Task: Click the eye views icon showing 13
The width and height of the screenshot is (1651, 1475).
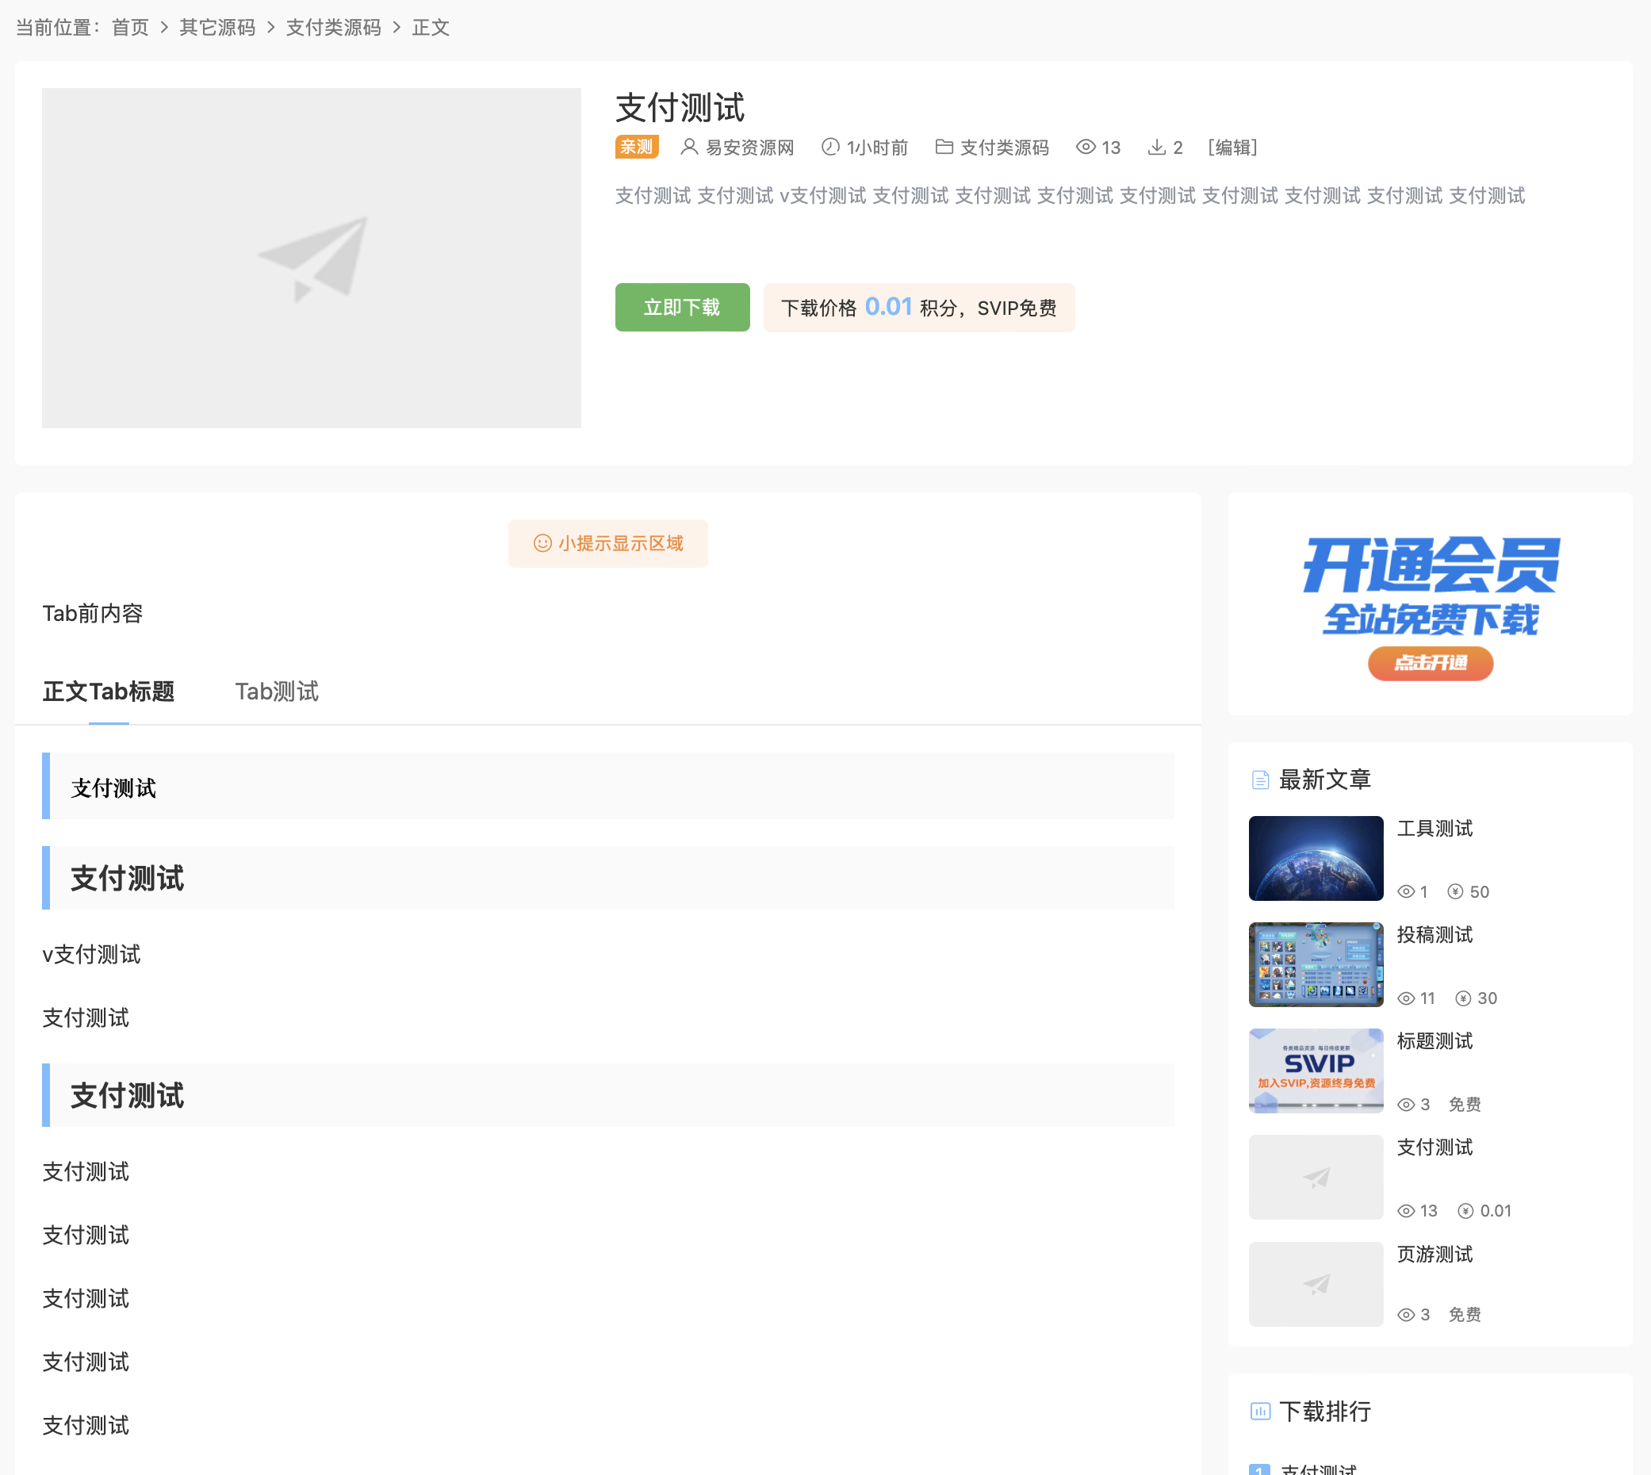Action: pos(1086,147)
